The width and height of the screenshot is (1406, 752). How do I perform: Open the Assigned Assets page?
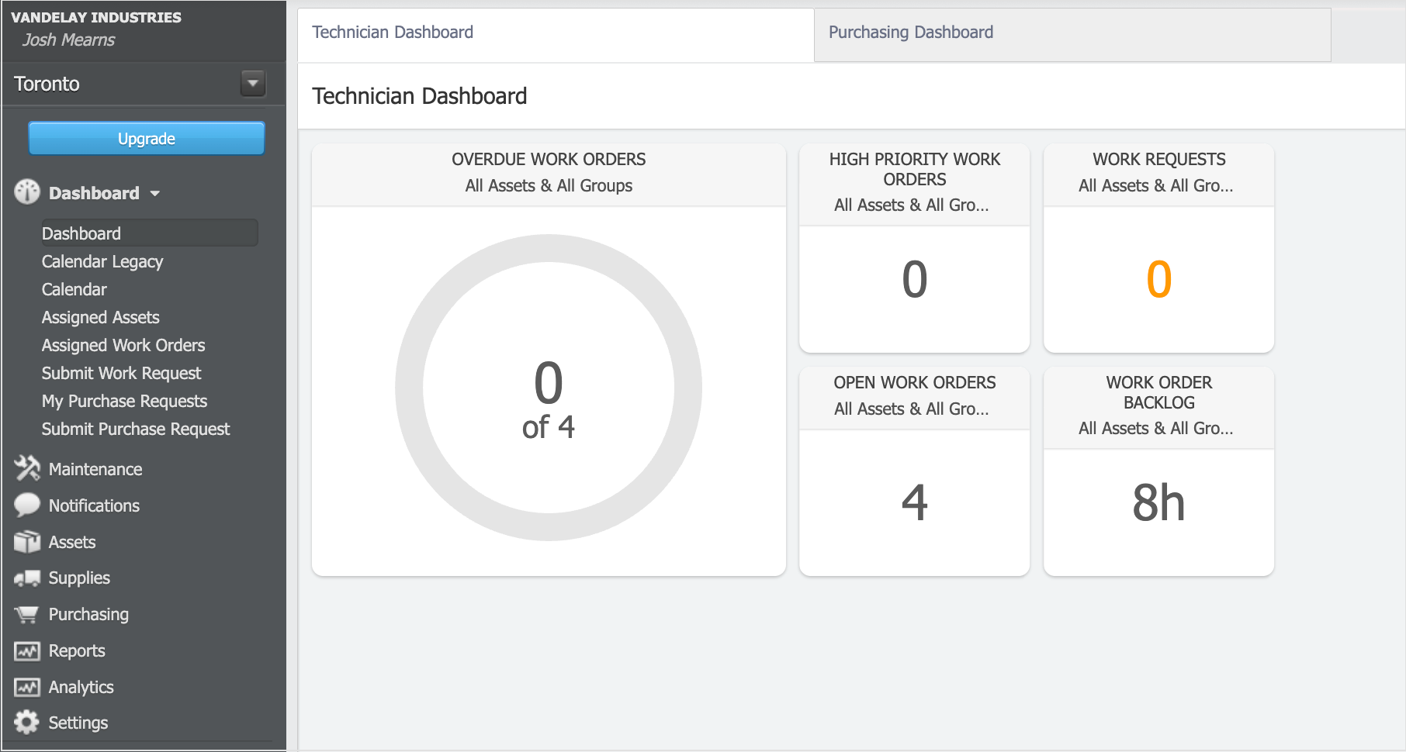(99, 317)
